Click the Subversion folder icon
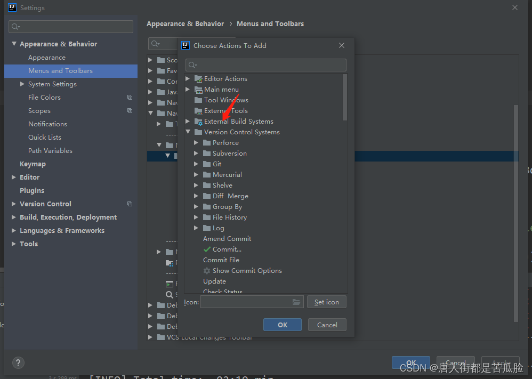 click(207, 154)
